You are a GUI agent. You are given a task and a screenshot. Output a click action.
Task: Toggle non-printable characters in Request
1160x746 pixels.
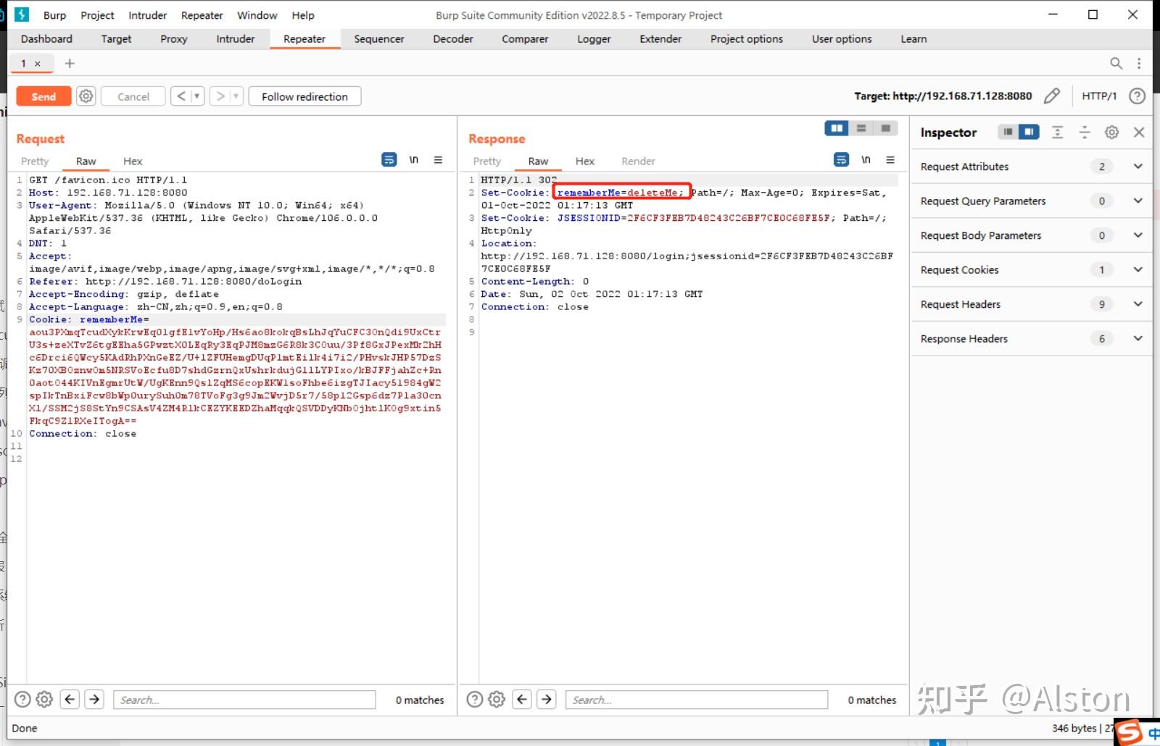413,160
